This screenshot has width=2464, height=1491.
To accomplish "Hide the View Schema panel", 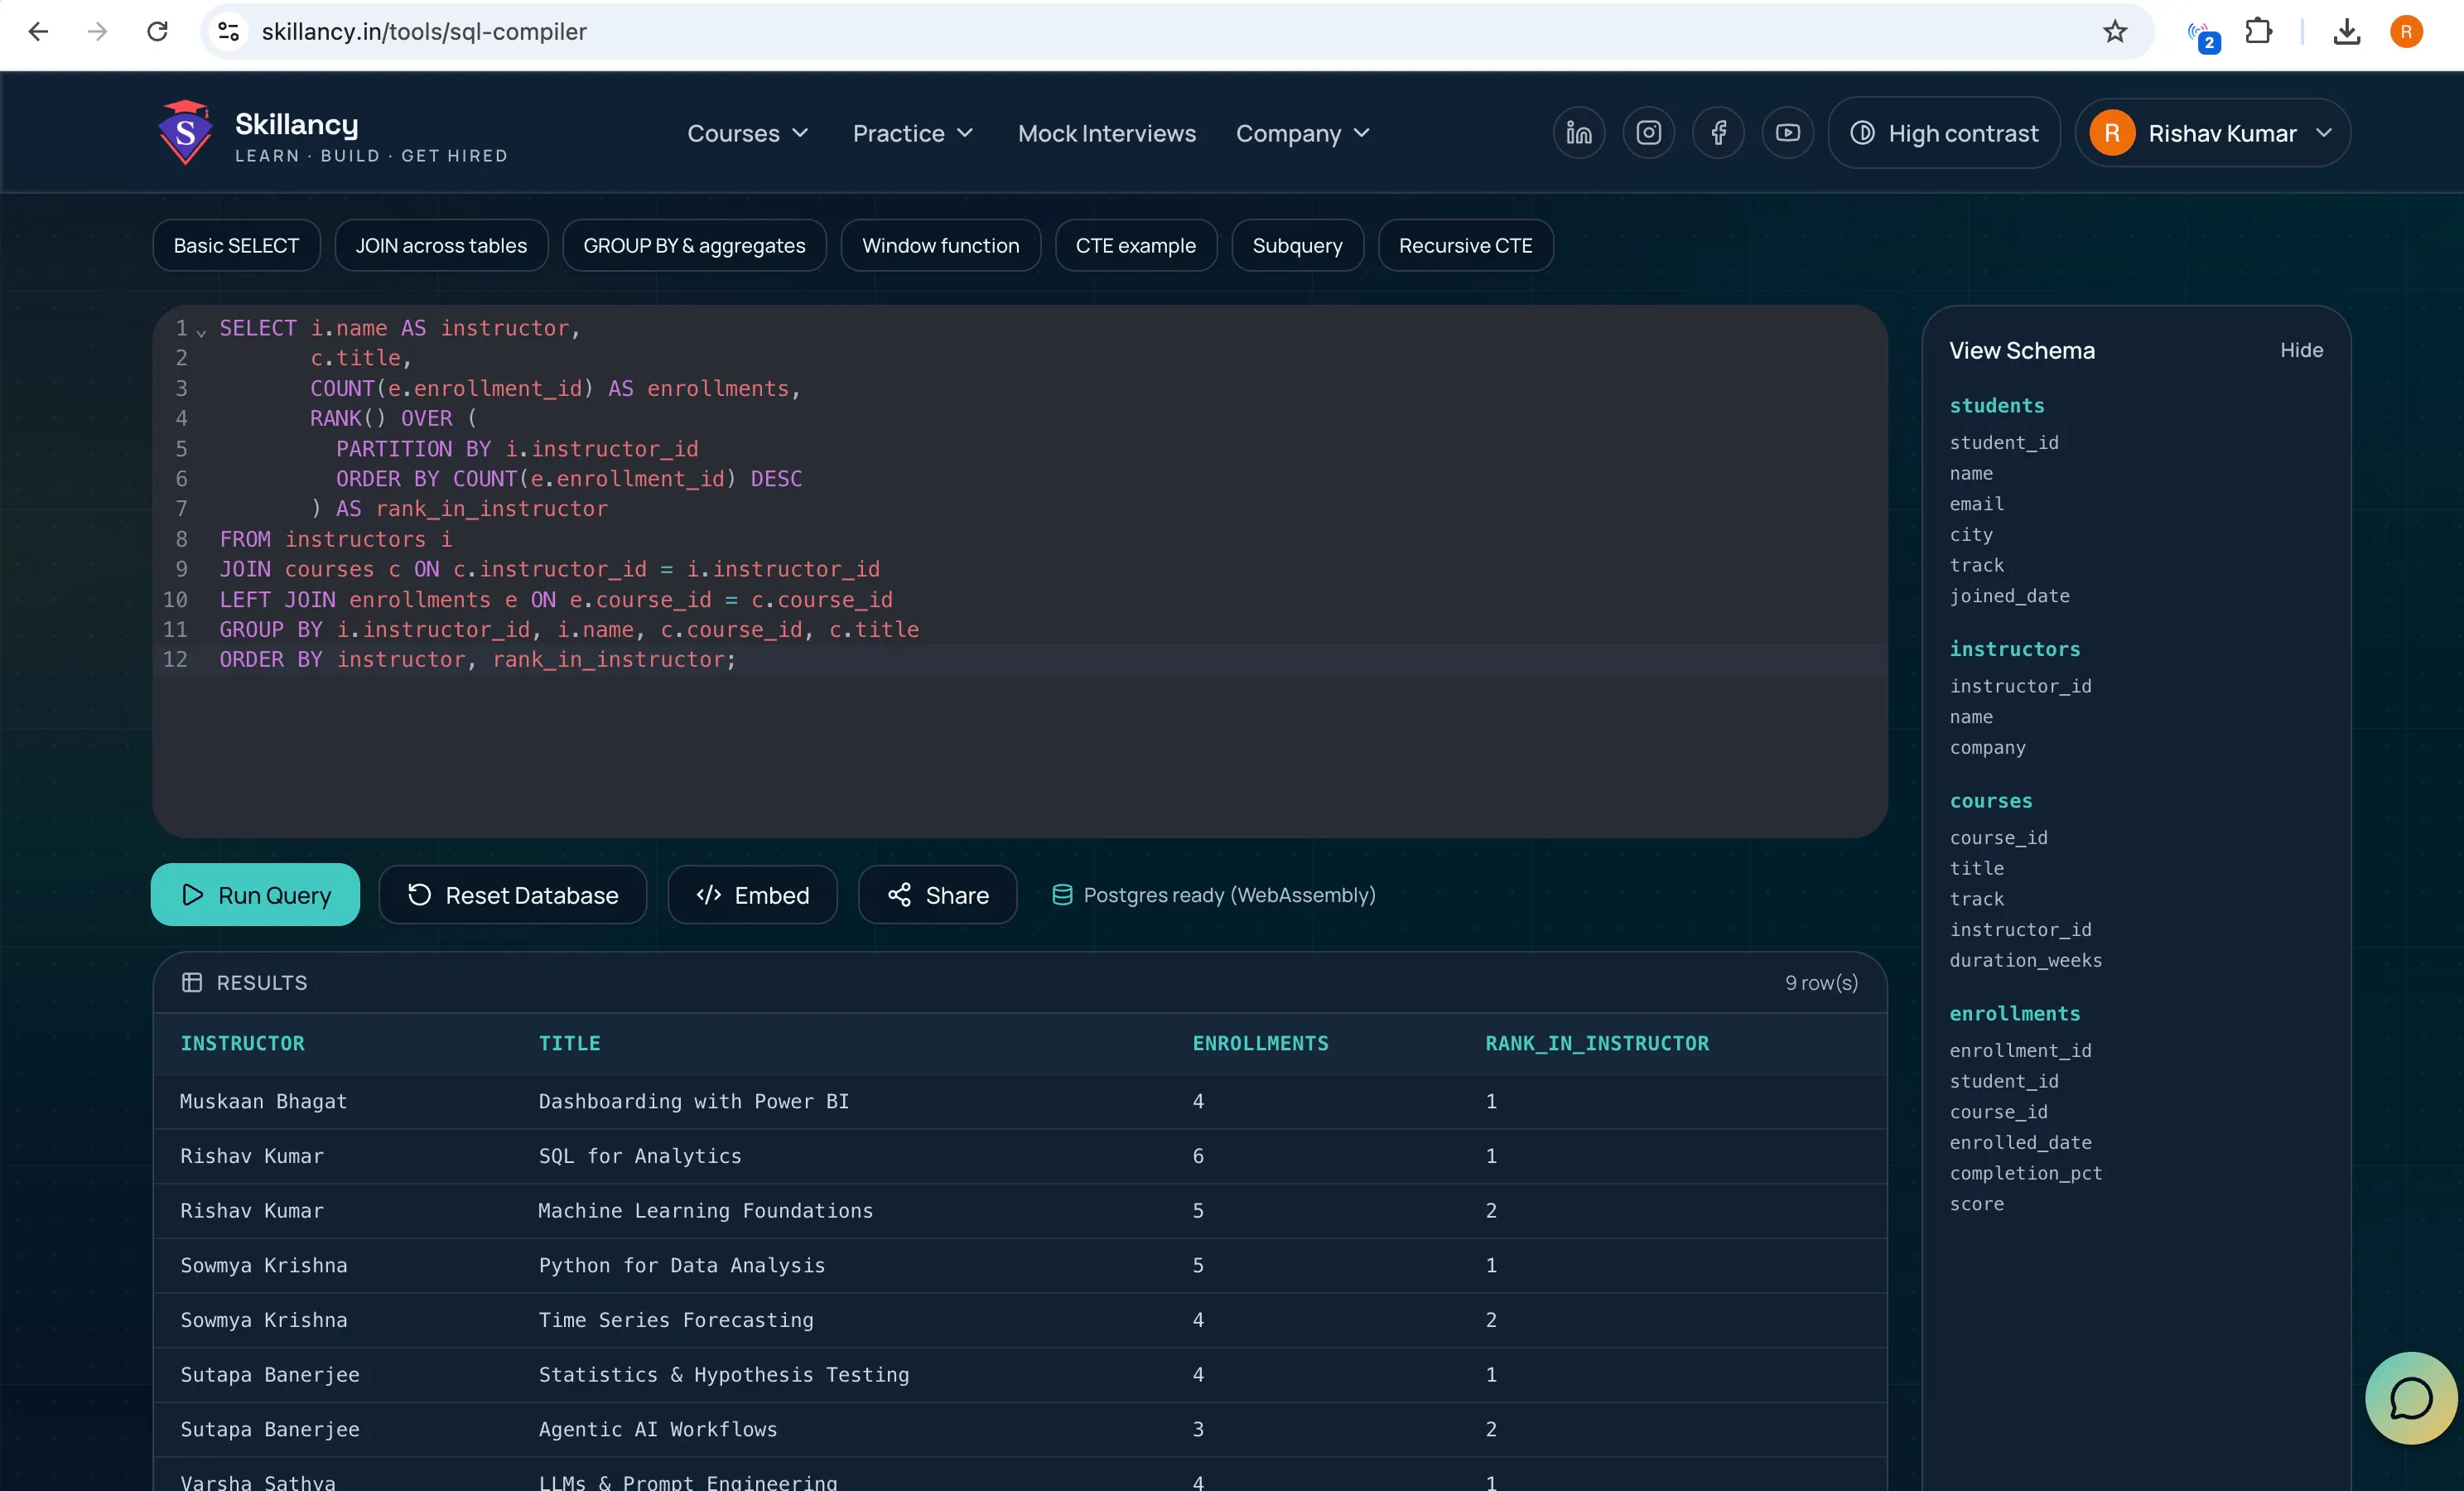I will (2301, 350).
